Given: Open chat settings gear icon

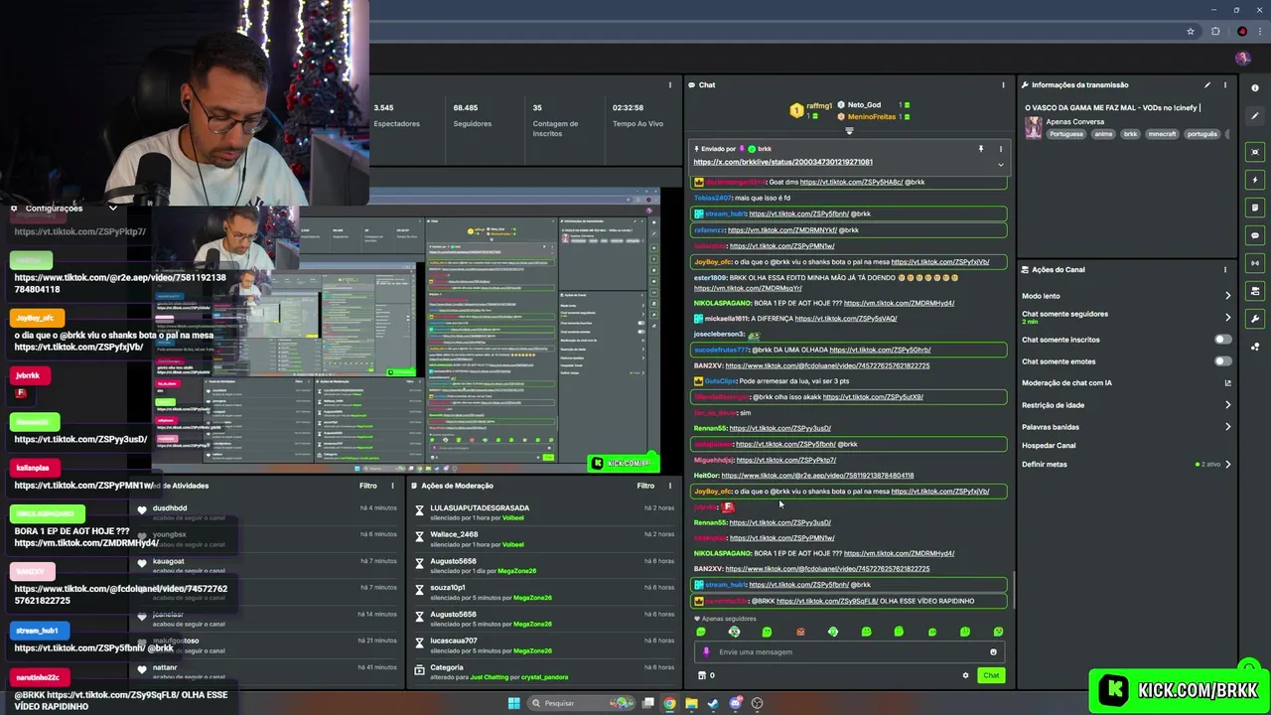Looking at the screenshot, I should 965,675.
